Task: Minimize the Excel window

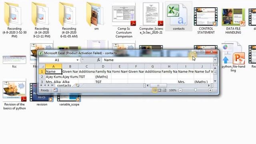Action: 194,52
